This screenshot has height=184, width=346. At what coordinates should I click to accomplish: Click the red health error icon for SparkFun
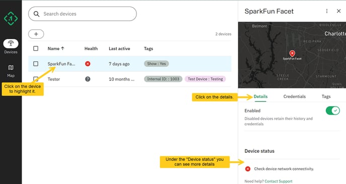pos(88,64)
